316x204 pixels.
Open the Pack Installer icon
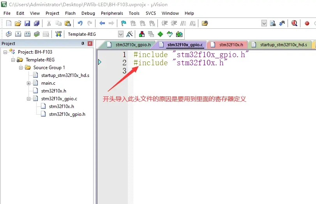point(179,34)
